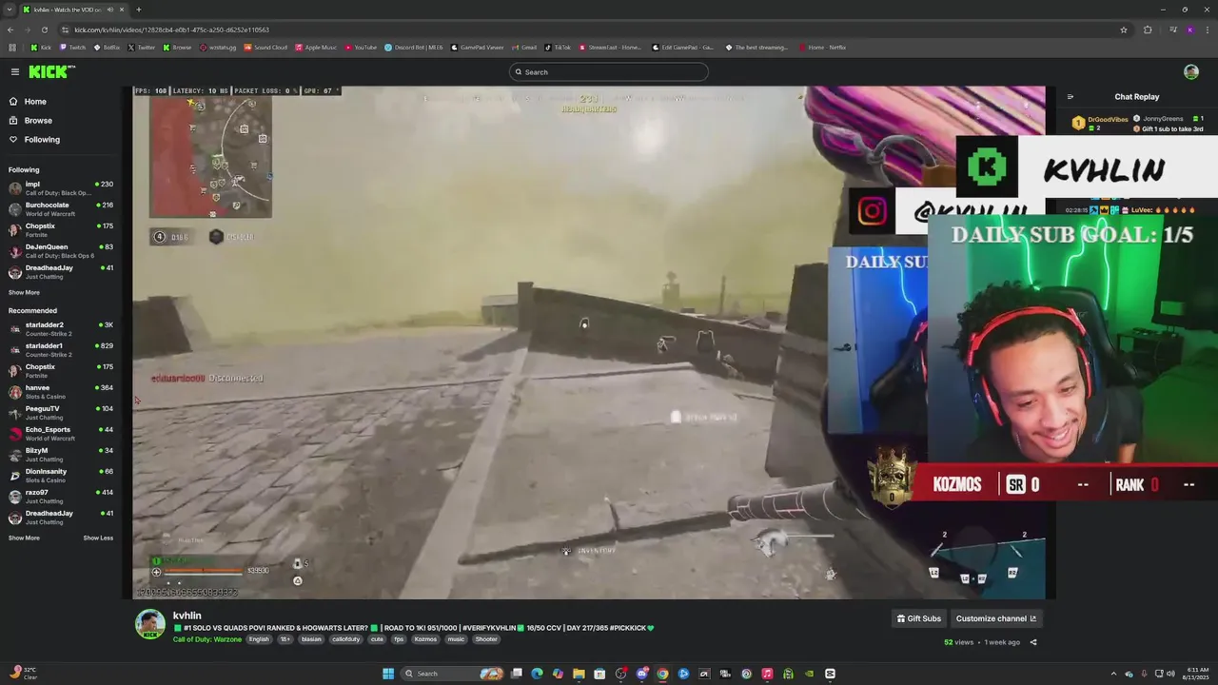This screenshot has height=685, width=1218.
Task: Open CapCut from the taskbar
Action: tap(830, 674)
